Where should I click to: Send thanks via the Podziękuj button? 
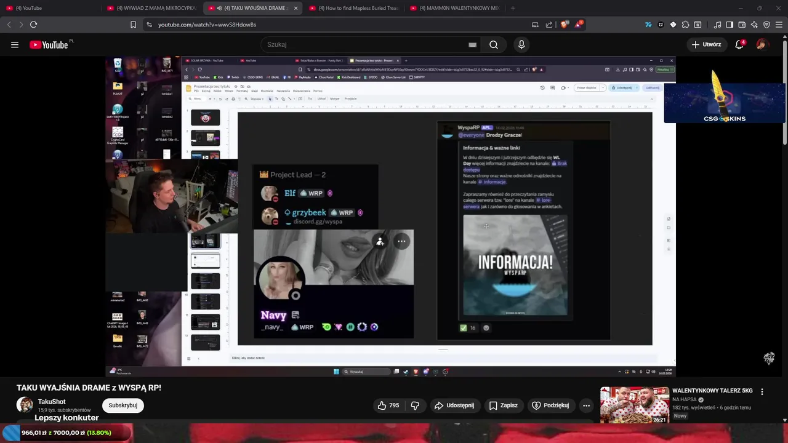[x=550, y=405]
